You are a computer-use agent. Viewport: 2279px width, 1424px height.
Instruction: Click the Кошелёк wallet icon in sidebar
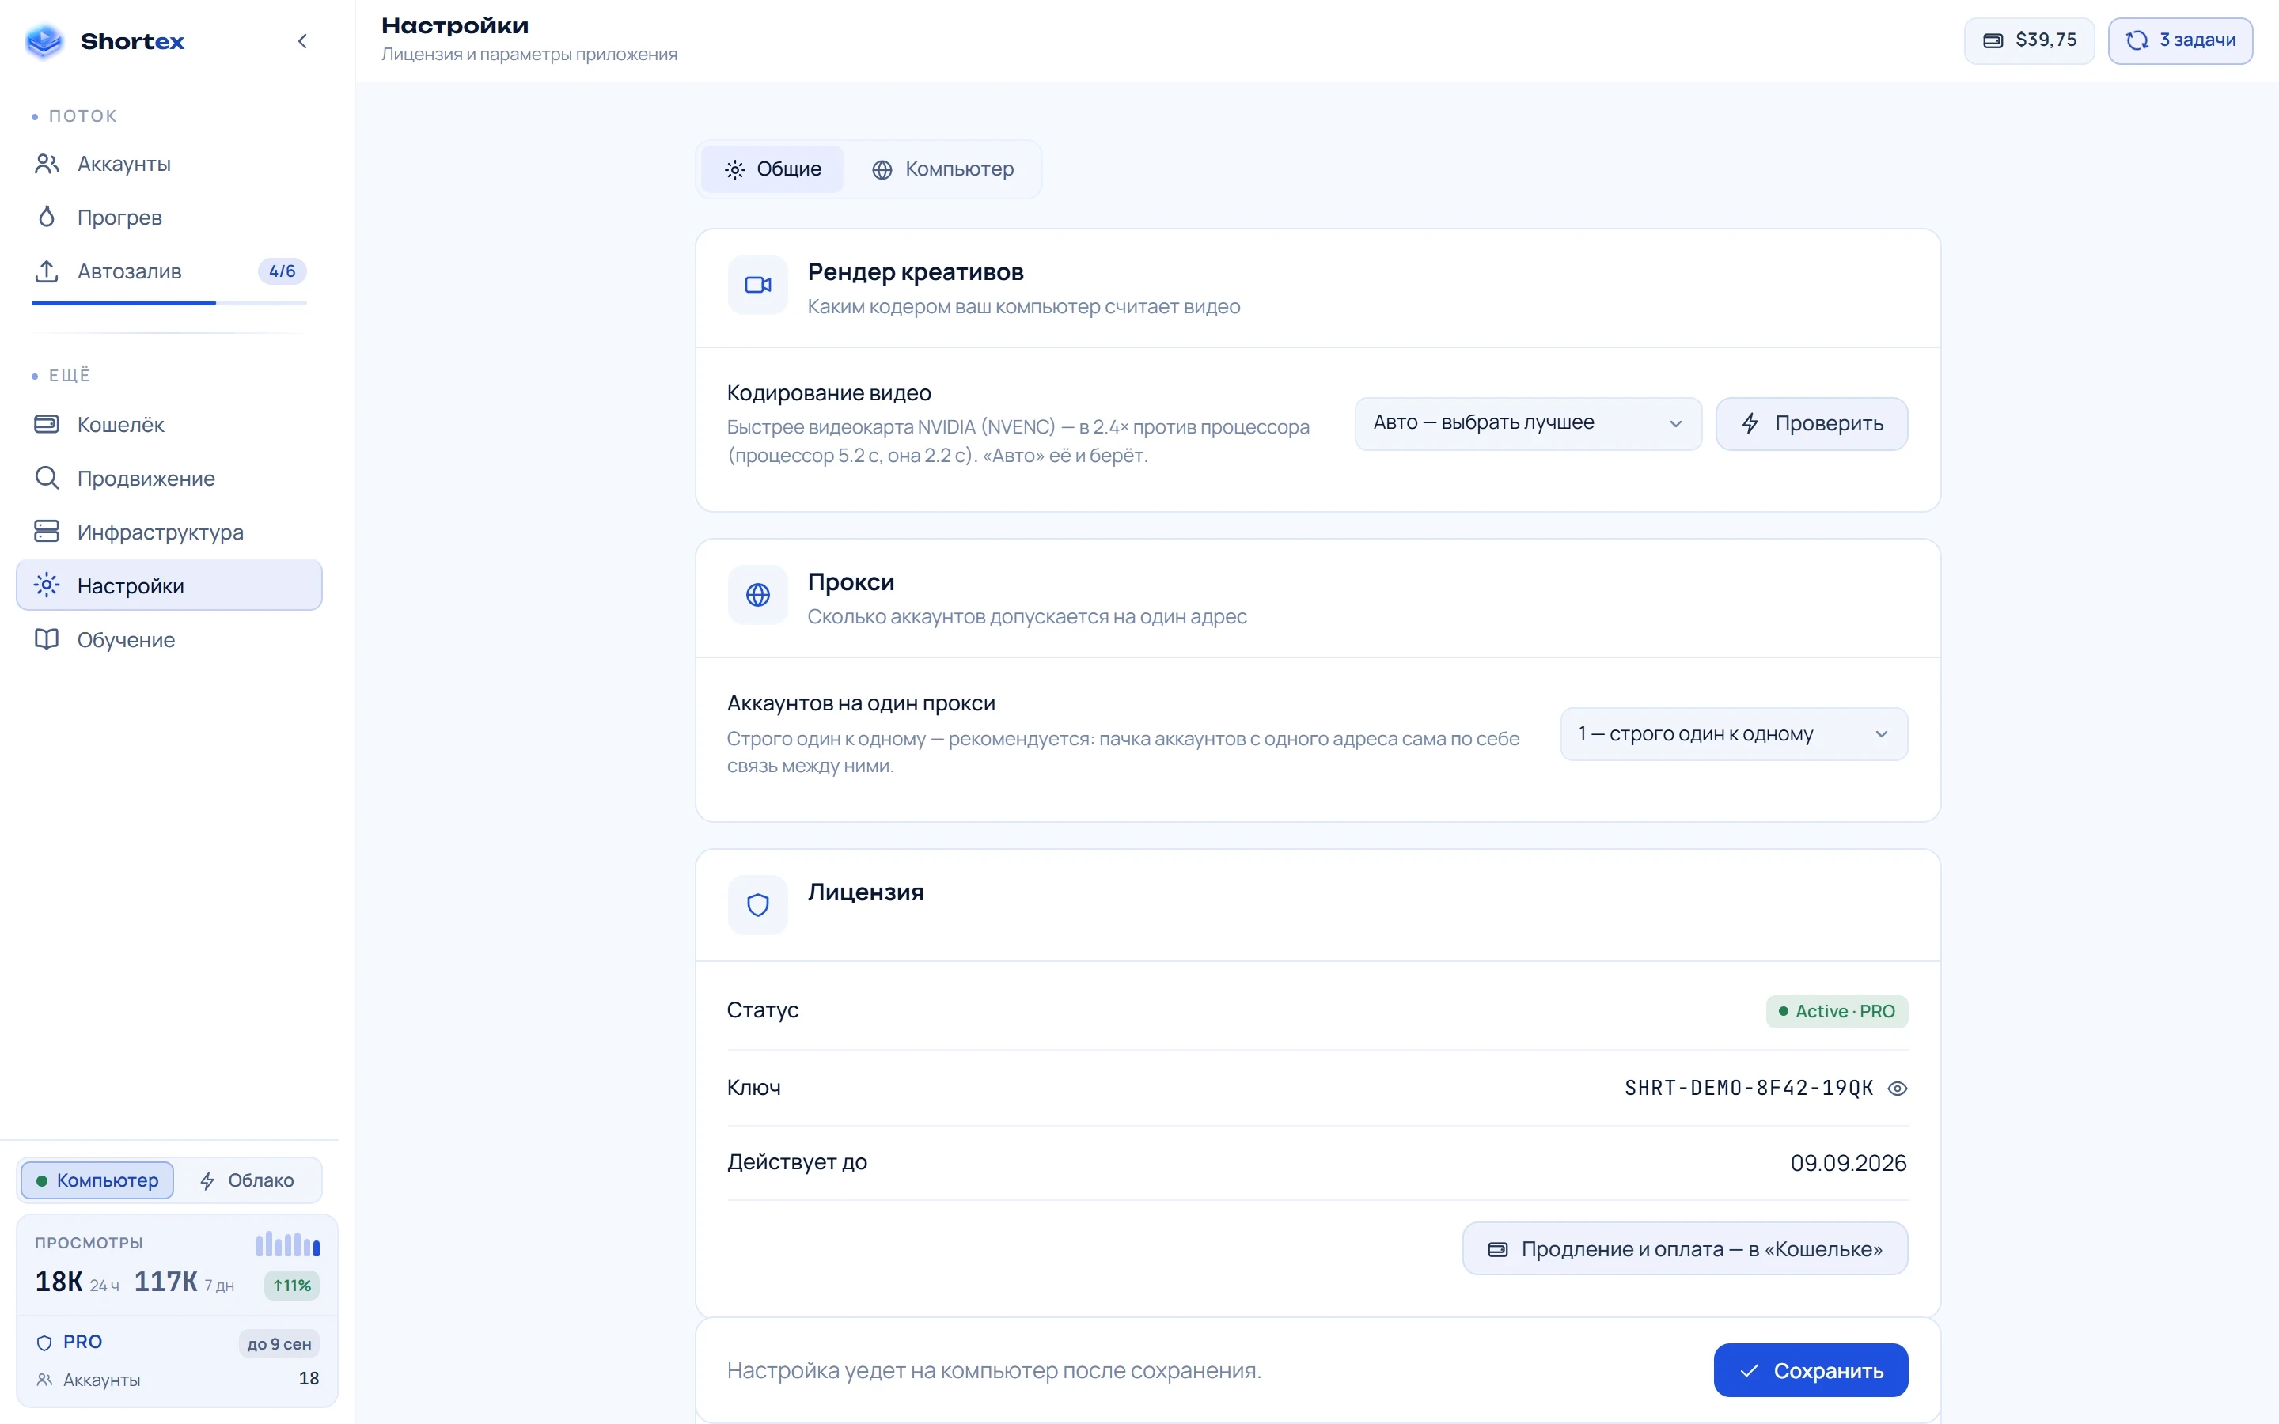[x=46, y=424]
